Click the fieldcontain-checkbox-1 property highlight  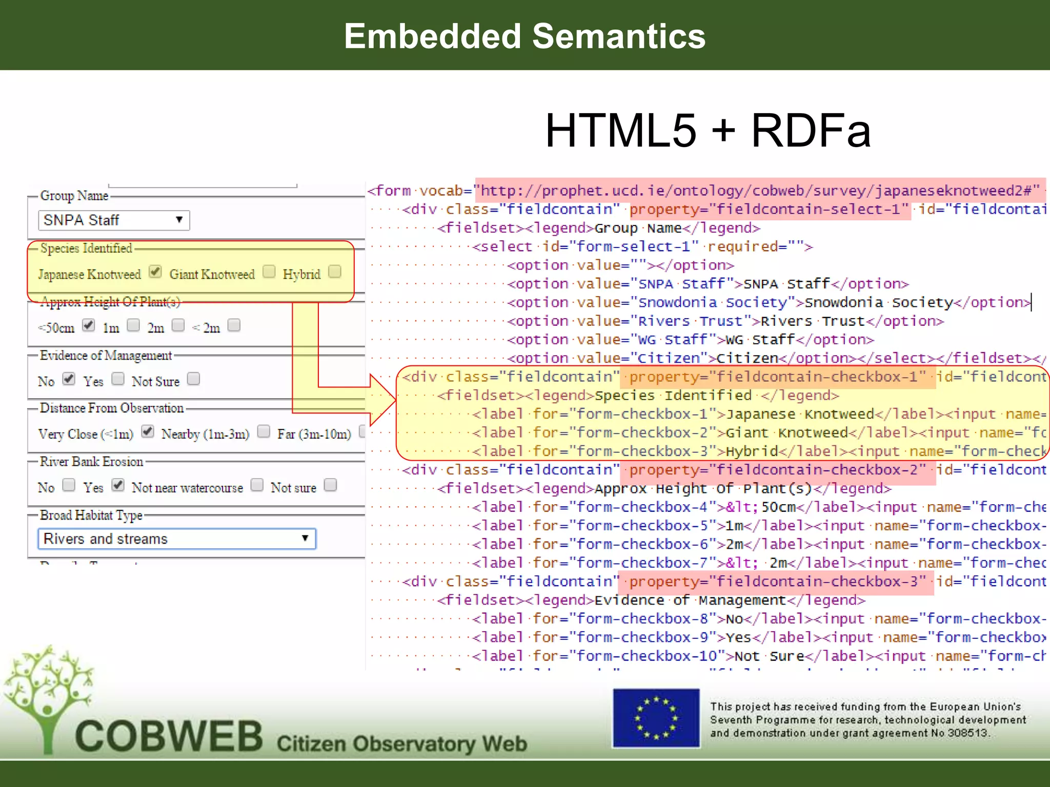tap(778, 377)
